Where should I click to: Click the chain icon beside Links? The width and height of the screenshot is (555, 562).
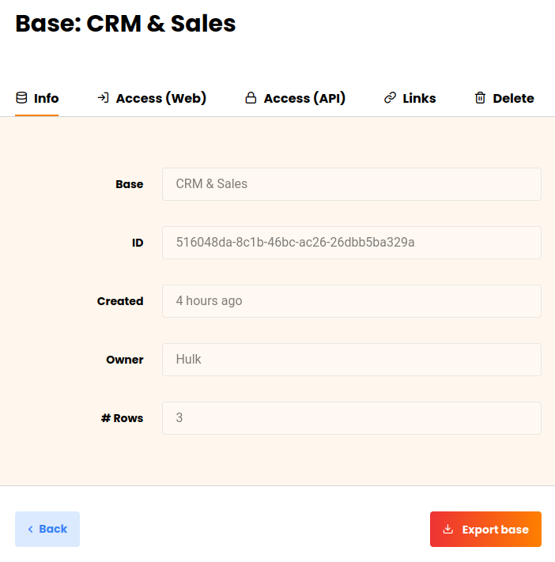click(390, 98)
